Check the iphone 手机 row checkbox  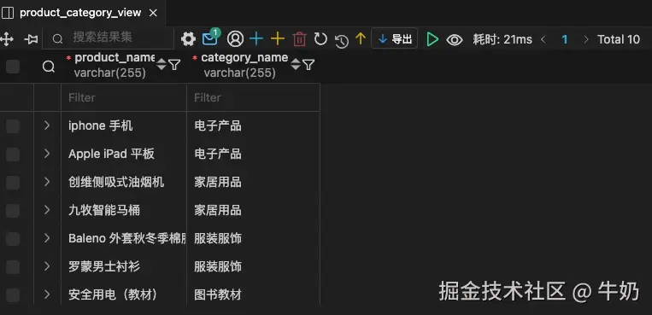(13, 126)
